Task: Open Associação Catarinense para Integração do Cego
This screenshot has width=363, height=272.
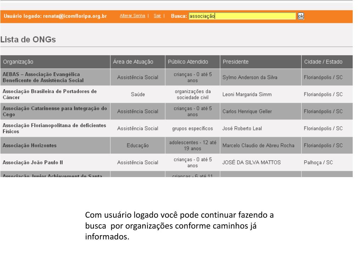Action: click(55, 111)
